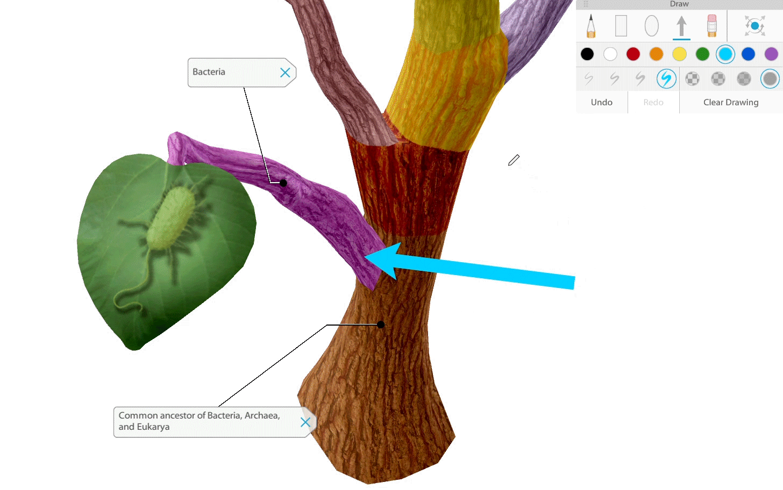Click the Bacteria annotation text label

(209, 71)
